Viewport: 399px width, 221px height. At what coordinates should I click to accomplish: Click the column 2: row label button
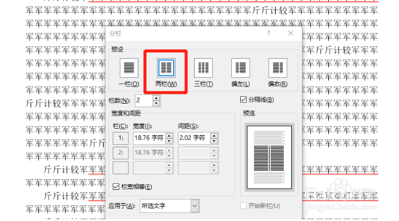[120, 153]
